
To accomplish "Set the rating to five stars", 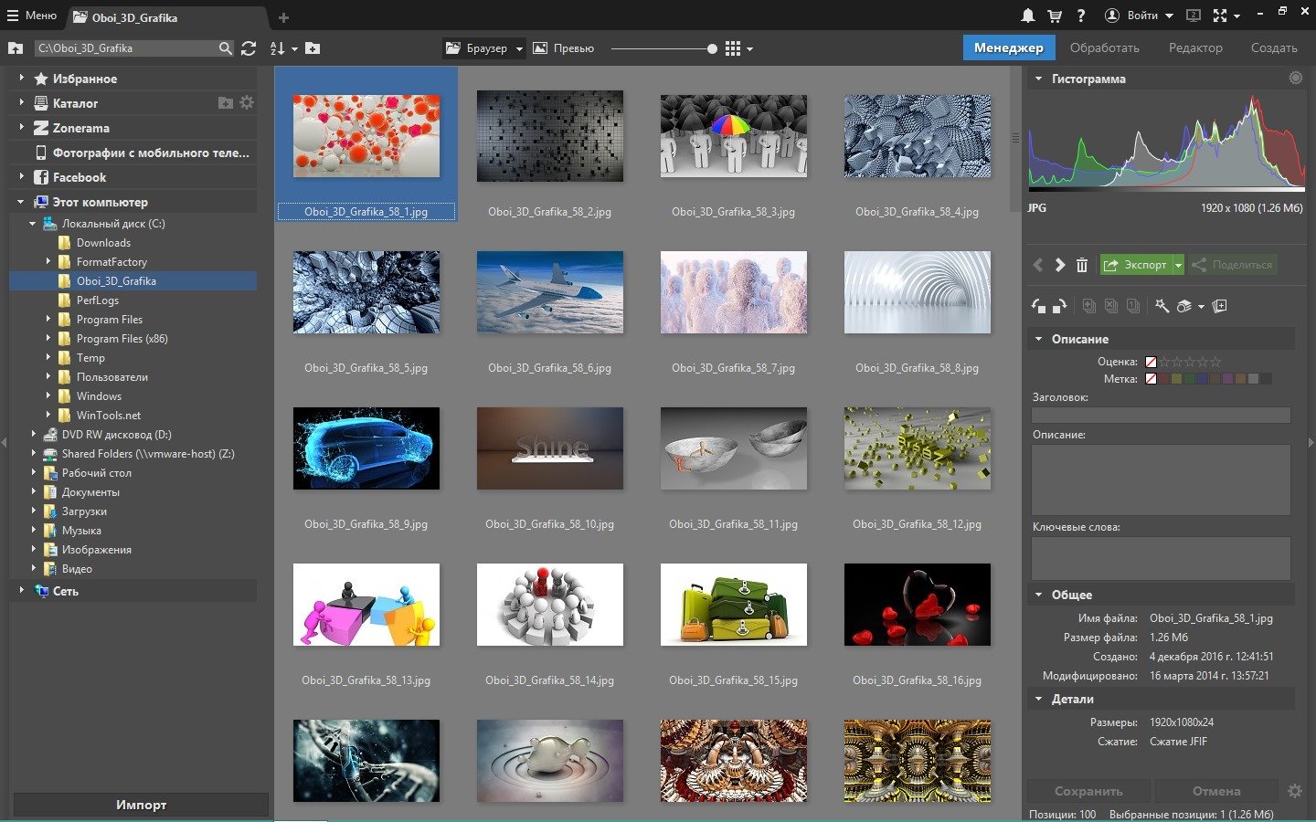I will [1215, 362].
